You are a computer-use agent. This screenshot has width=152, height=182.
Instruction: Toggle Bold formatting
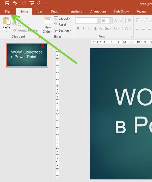coord(78,28)
